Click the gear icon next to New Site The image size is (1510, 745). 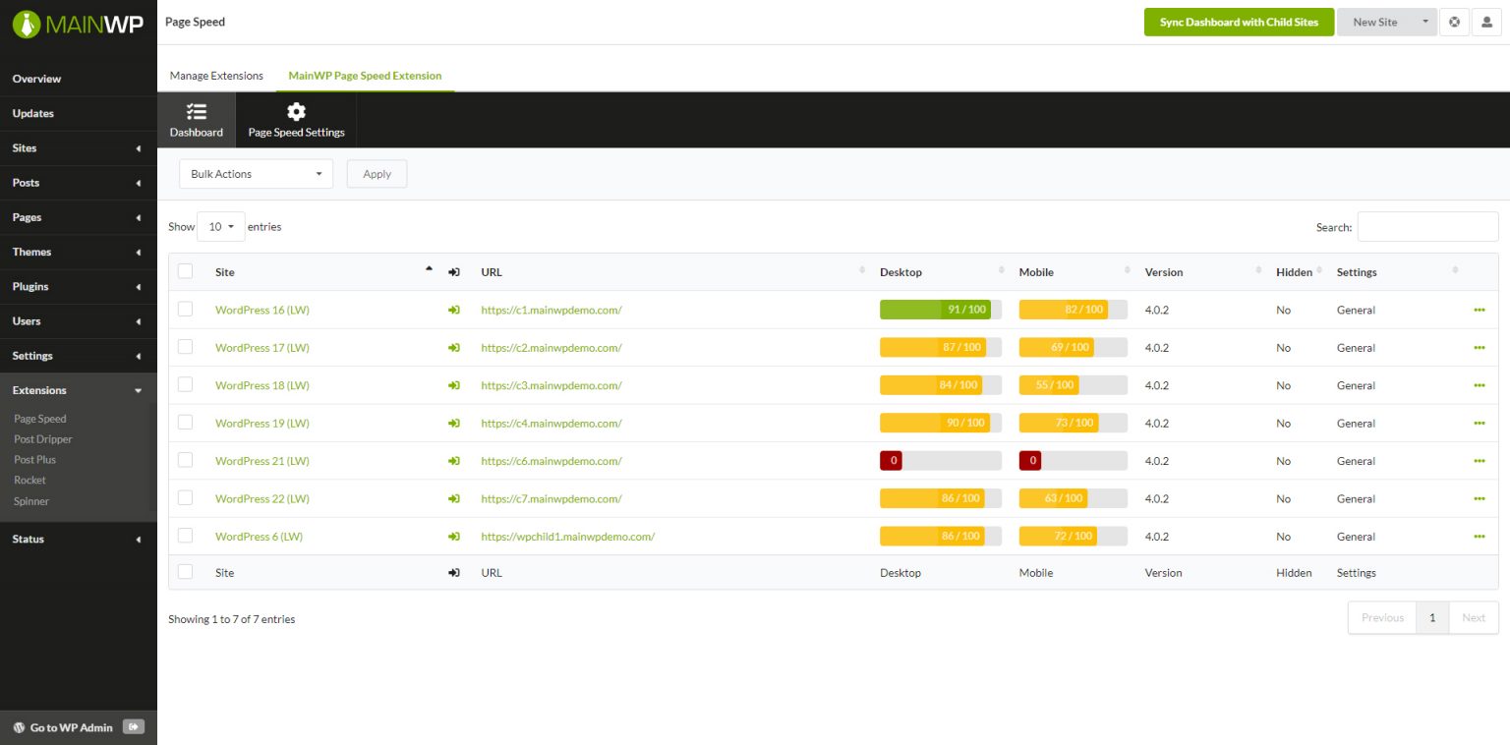(x=1454, y=21)
